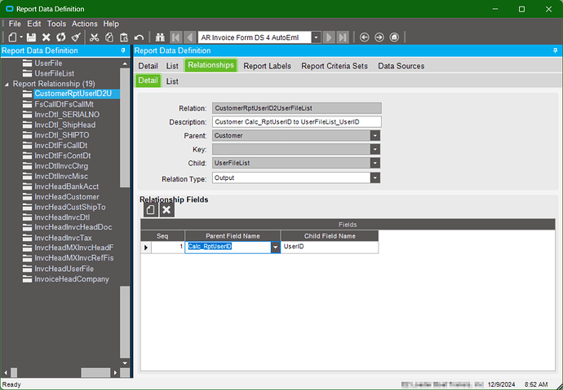Select the Relationships Detail sub-tab
This screenshot has width=563, height=390.
(148, 81)
